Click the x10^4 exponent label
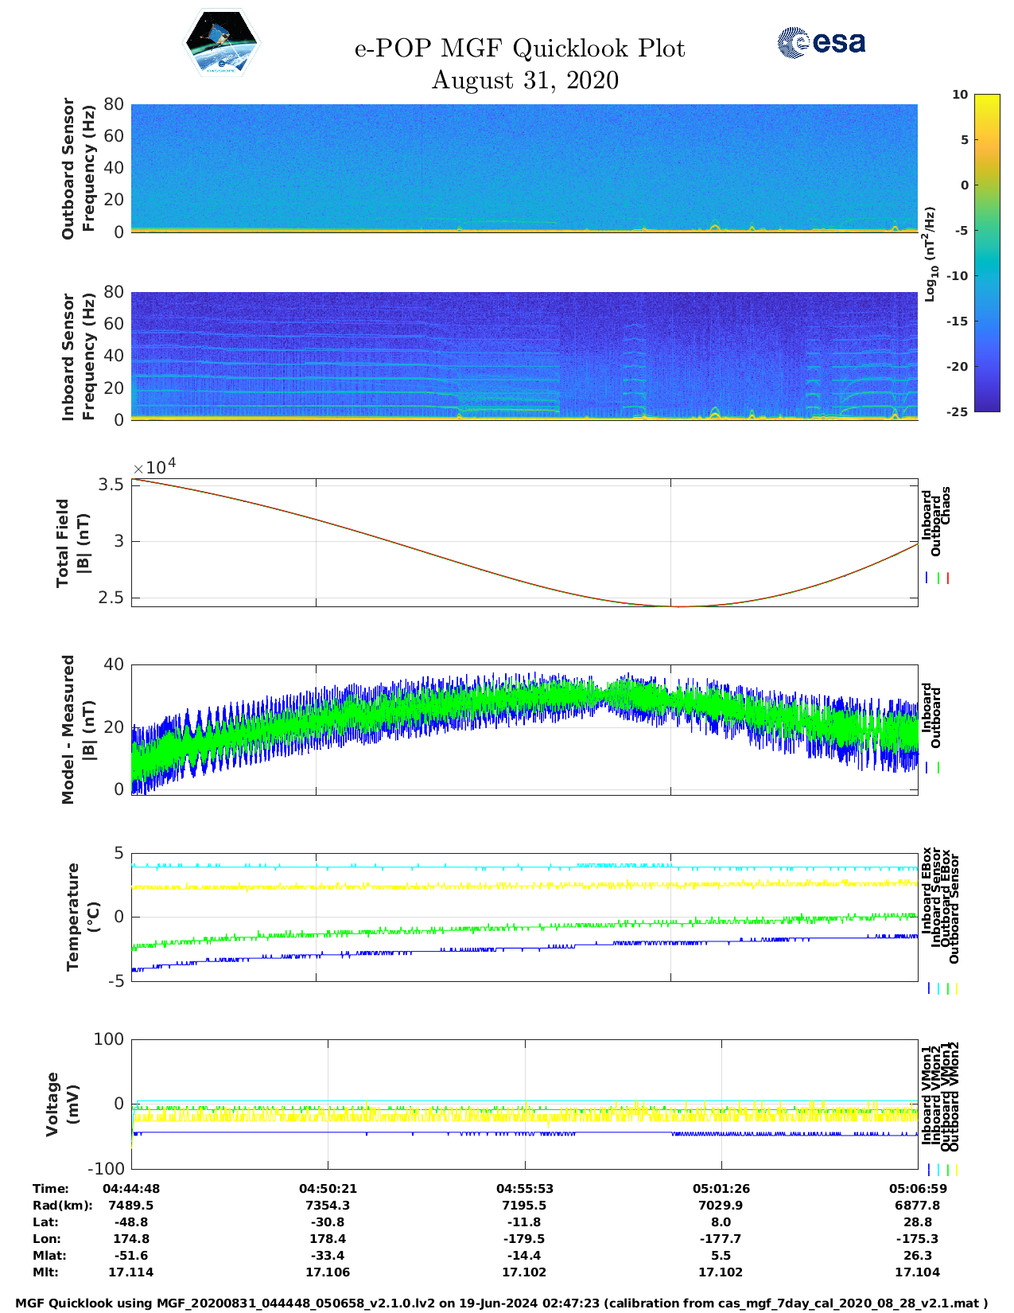The image size is (1014, 1313). tap(154, 467)
